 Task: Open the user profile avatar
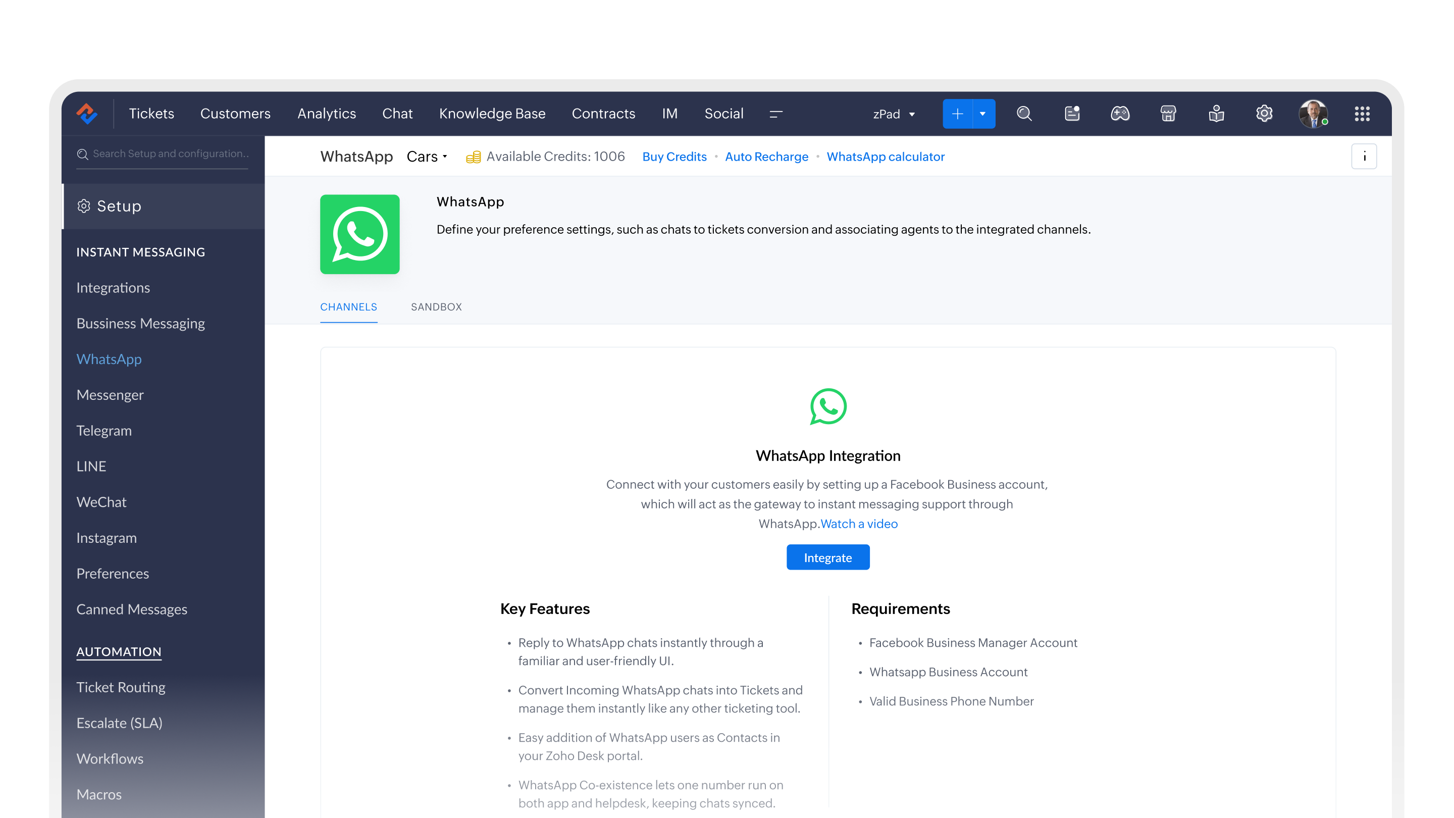pyautogui.click(x=1314, y=114)
